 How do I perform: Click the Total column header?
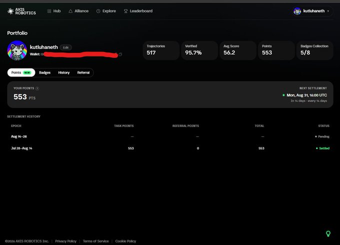pos(259,126)
